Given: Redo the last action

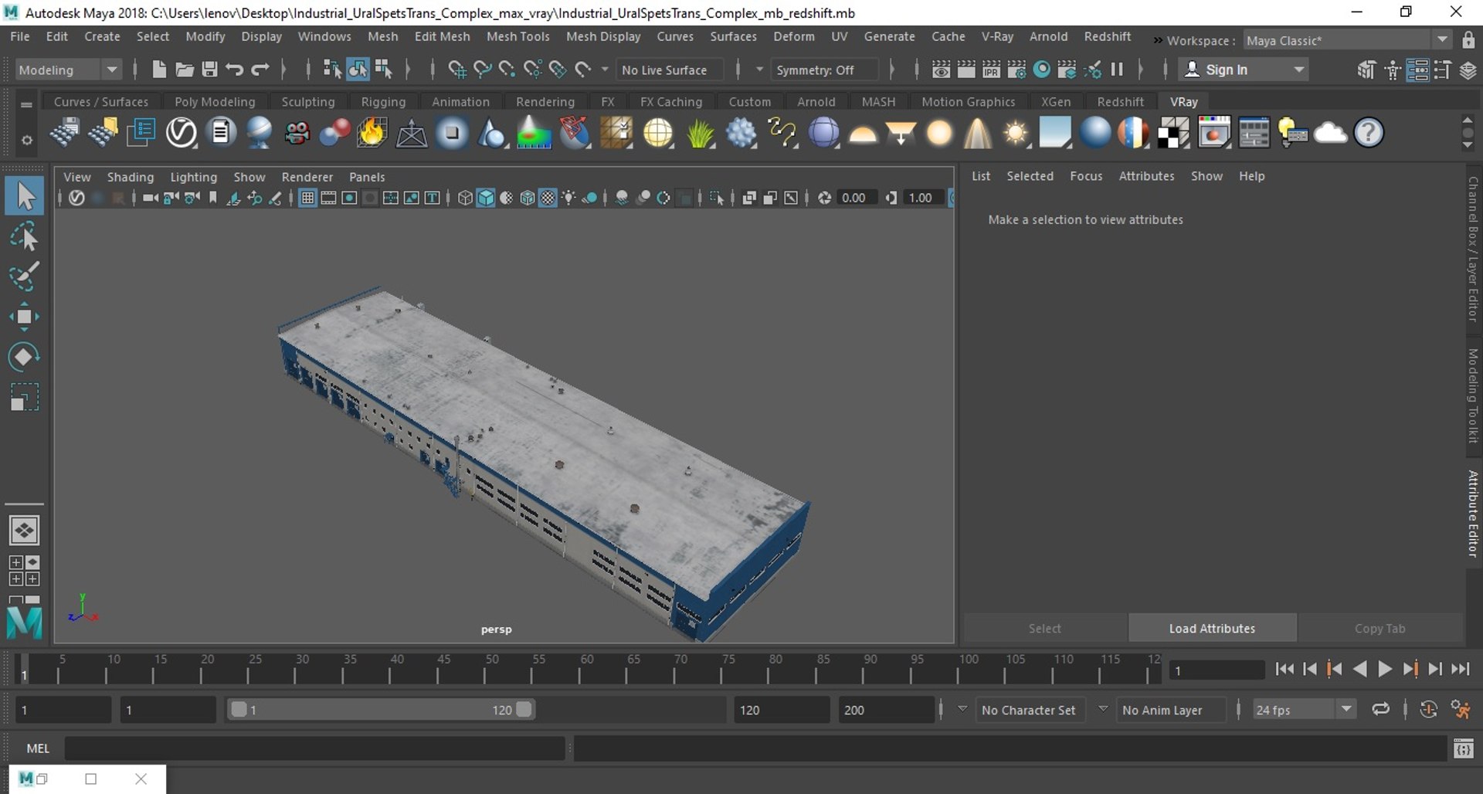Looking at the screenshot, I should point(260,70).
